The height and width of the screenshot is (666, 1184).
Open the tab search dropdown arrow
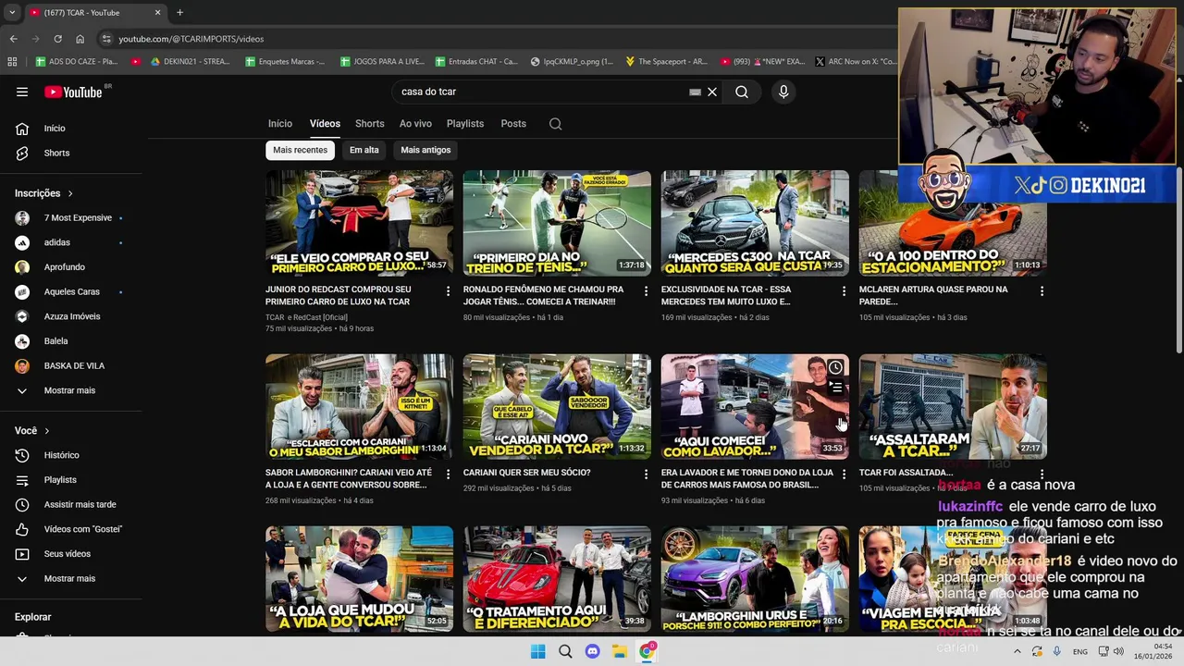point(12,13)
